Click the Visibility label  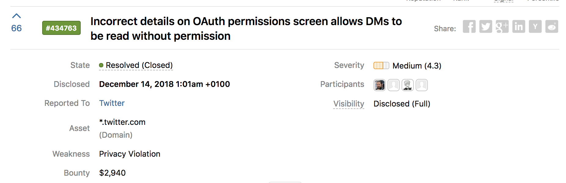(x=349, y=104)
